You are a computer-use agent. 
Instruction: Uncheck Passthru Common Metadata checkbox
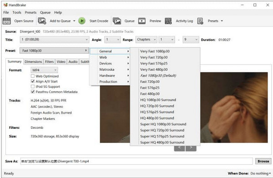[x=33, y=92]
